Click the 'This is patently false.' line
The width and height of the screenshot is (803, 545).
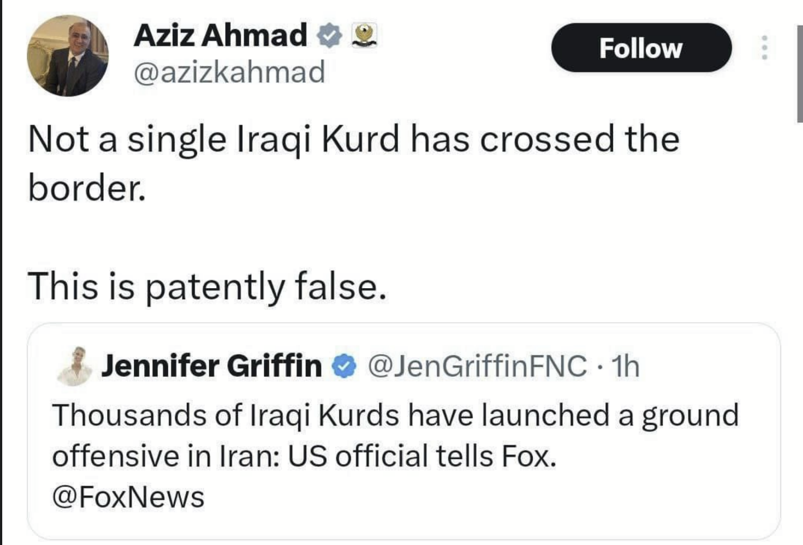point(207,286)
